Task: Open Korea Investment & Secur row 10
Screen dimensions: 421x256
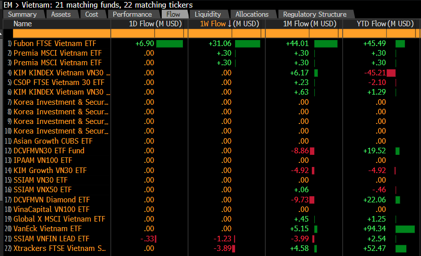Action: click(x=61, y=131)
